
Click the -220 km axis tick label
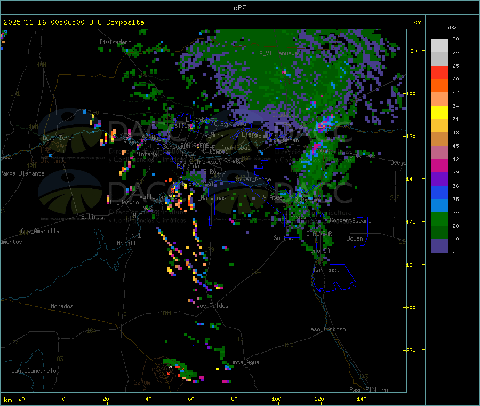pyautogui.click(x=410, y=351)
